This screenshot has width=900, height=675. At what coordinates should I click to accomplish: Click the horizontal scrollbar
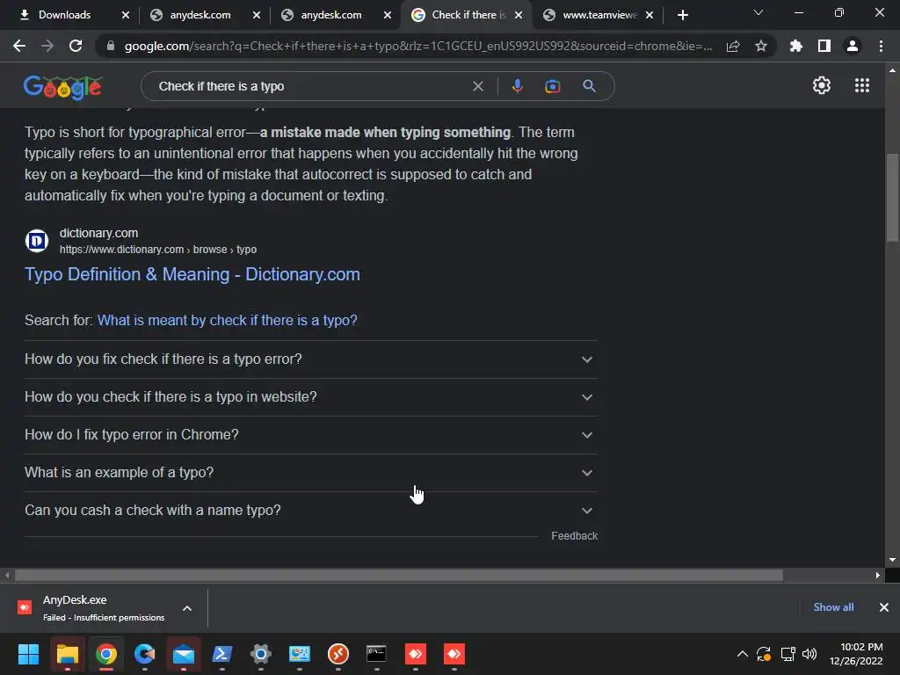point(399,575)
